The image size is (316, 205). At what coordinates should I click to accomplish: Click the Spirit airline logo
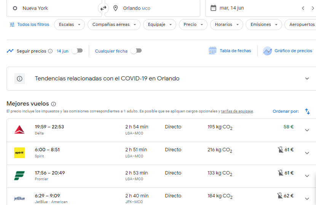[19, 153]
